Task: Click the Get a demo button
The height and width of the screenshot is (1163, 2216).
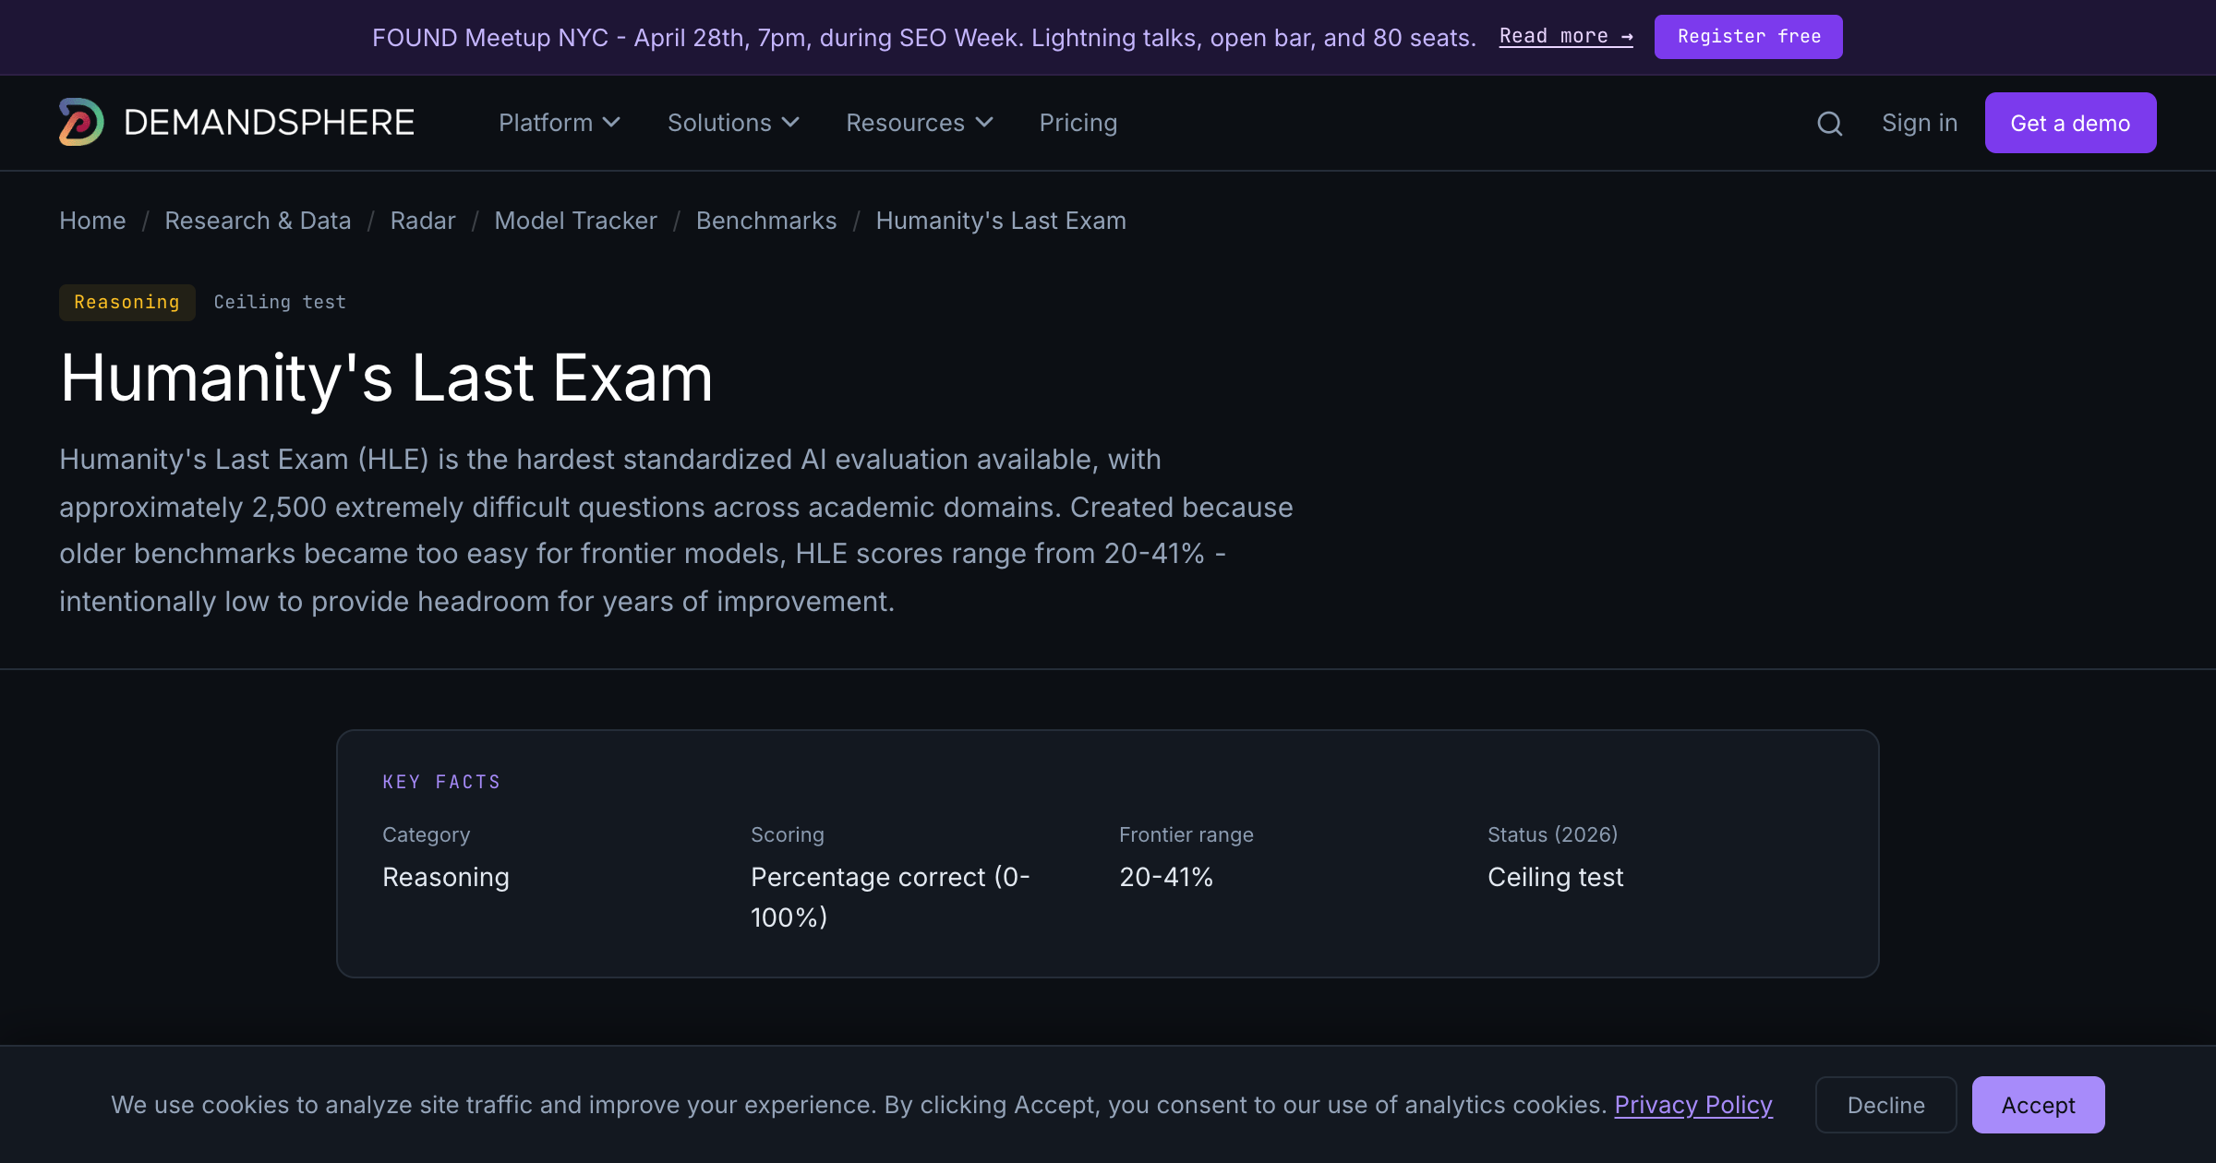Action: coord(2070,123)
